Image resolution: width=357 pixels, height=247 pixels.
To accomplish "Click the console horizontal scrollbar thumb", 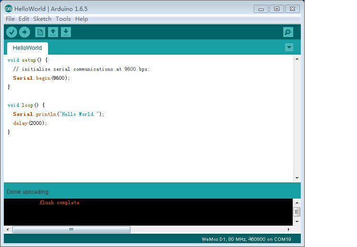I will click(x=71, y=229).
